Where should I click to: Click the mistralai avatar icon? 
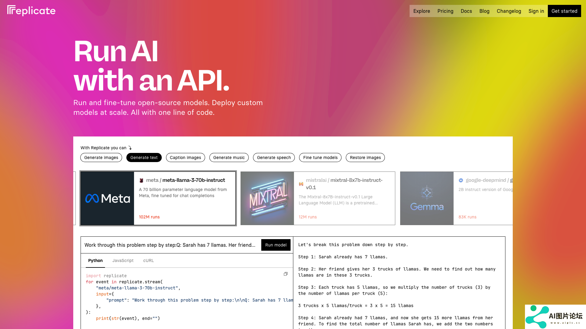coord(301,184)
